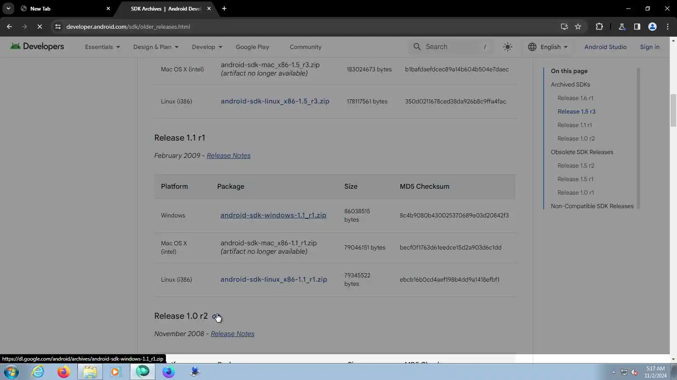Screen dimensions: 677x380
Task: Open Release Notes for Release 1.1 r1
Action: (x=228, y=155)
